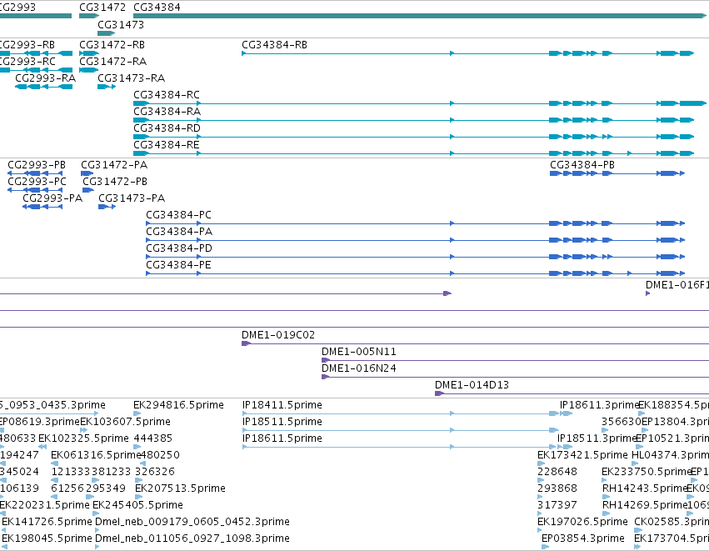
Task: Select the 381233 feature label
Action: [x=112, y=473]
